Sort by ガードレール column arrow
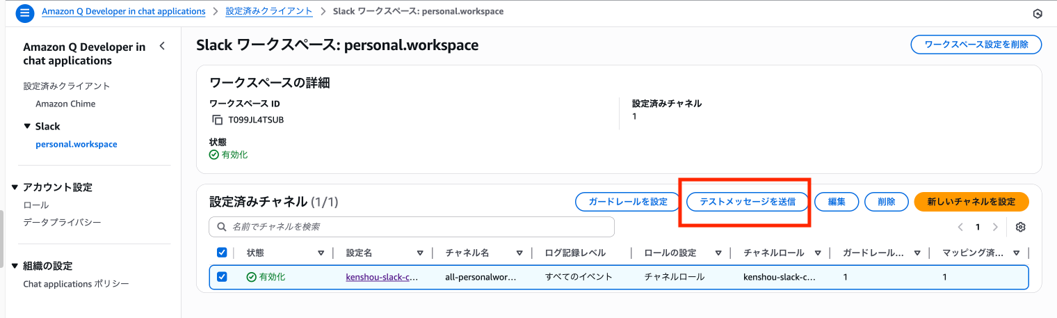 pos(917,253)
